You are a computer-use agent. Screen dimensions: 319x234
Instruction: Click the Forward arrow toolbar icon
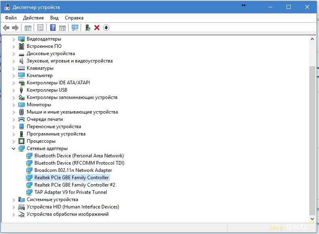click(x=15, y=28)
